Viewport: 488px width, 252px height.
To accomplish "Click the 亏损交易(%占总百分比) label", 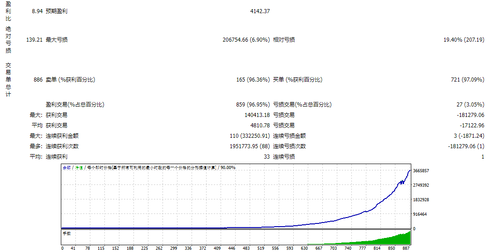I will click(302, 105).
